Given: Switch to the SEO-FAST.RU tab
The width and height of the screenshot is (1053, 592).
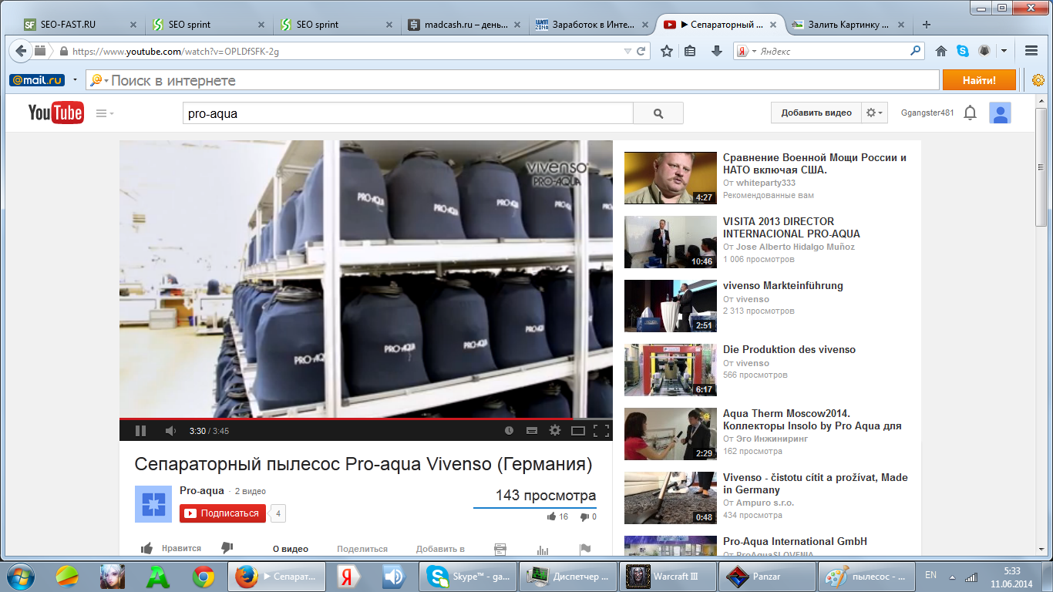Looking at the screenshot, I should tap(80, 25).
